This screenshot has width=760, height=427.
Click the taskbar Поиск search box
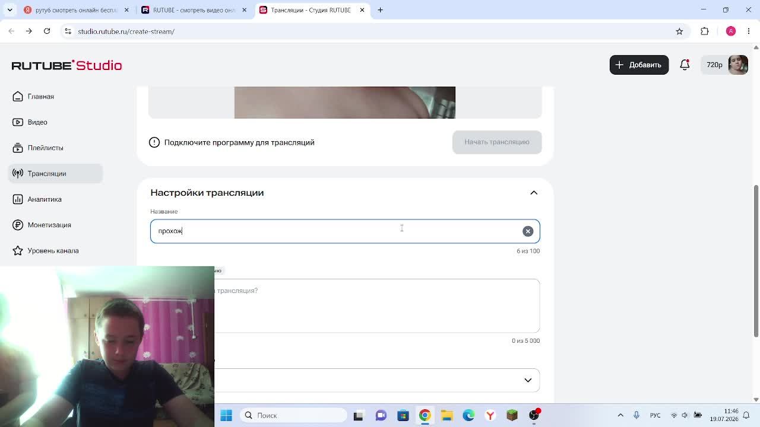pyautogui.click(x=293, y=415)
